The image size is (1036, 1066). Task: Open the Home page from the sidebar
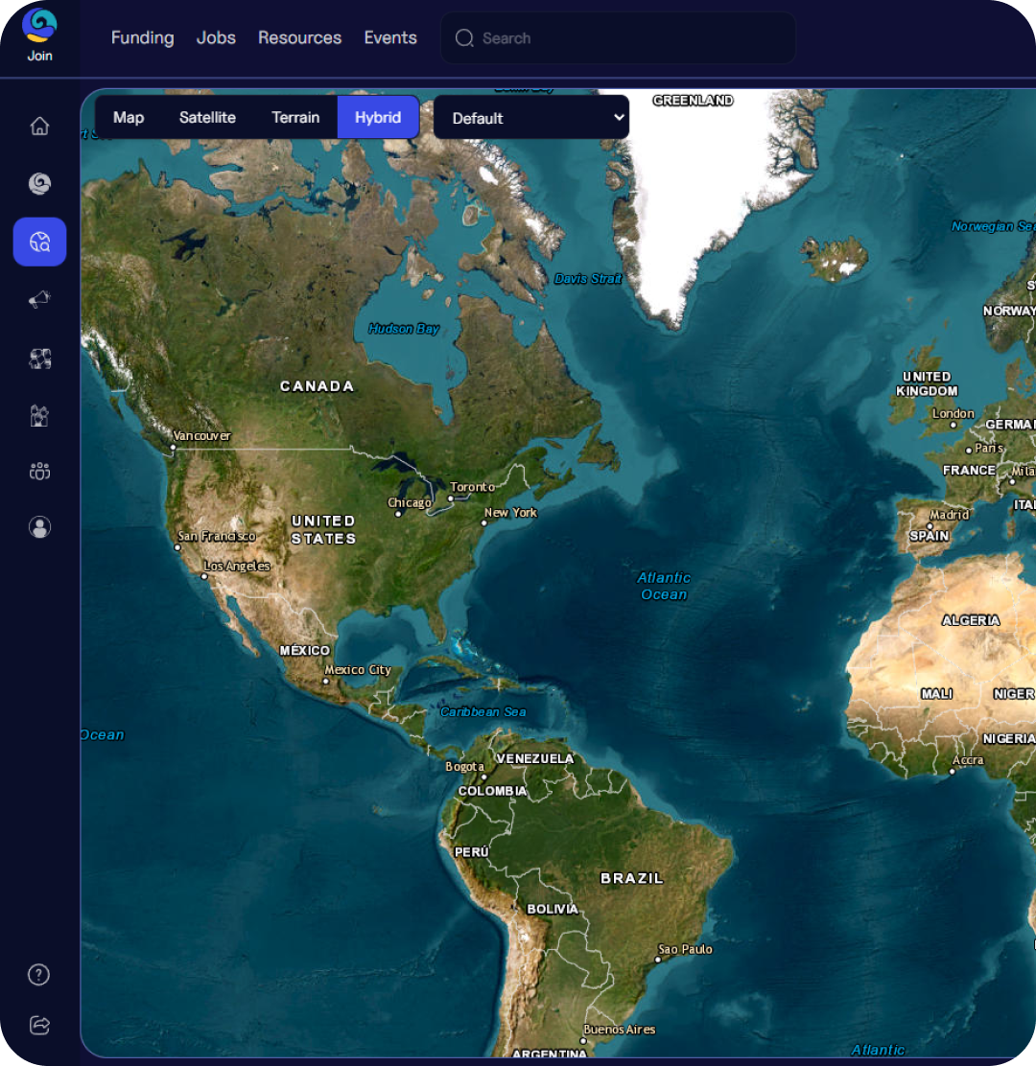click(39, 126)
